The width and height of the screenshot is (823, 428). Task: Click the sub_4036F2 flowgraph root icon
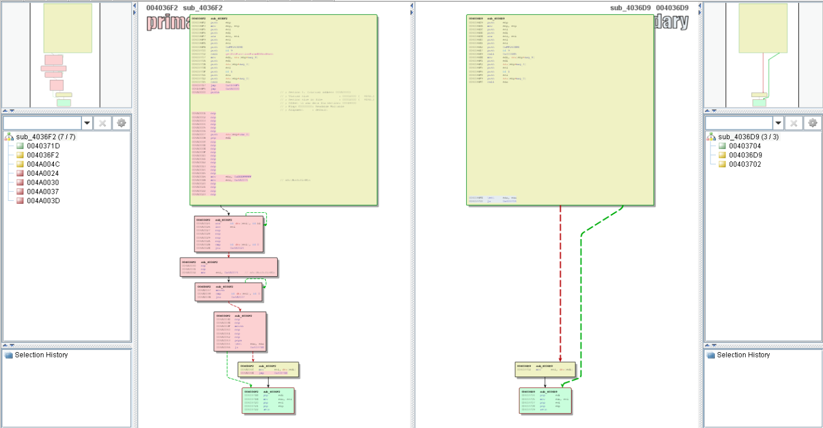pyautogui.click(x=9, y=137)
